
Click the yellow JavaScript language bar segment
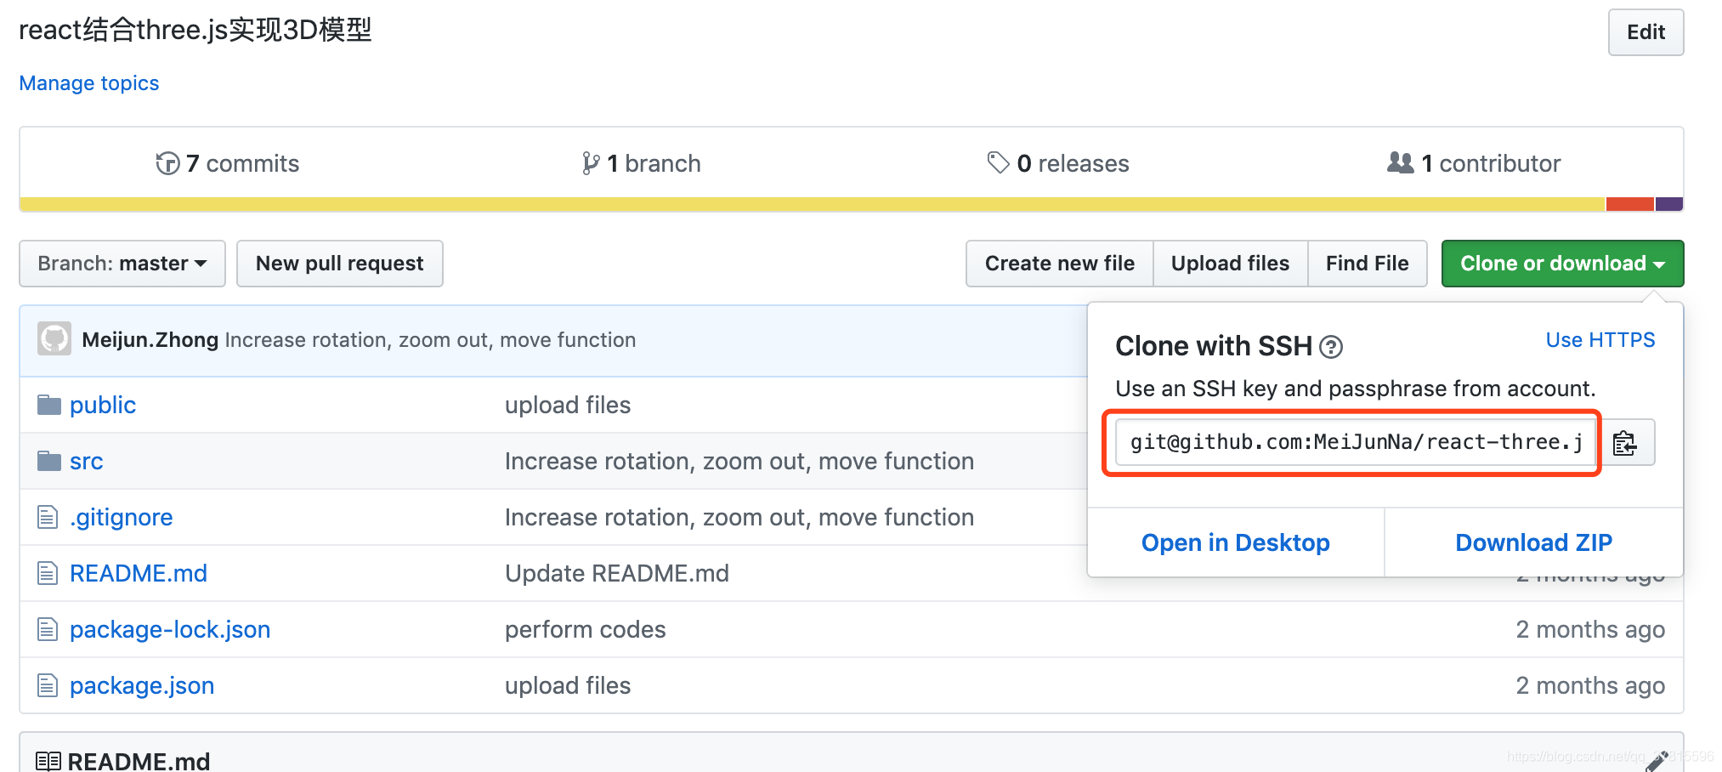pyautogui.click(x=813, y=204)
